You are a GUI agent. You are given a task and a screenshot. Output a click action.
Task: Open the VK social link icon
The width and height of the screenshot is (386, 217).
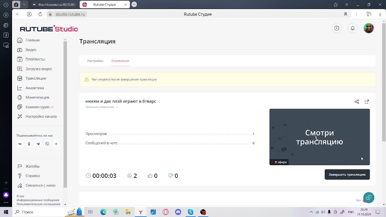click(x=20, y=144)
